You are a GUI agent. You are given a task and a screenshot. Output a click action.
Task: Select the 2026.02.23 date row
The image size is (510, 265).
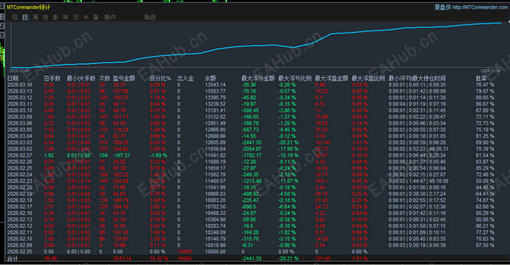[20, 181]
